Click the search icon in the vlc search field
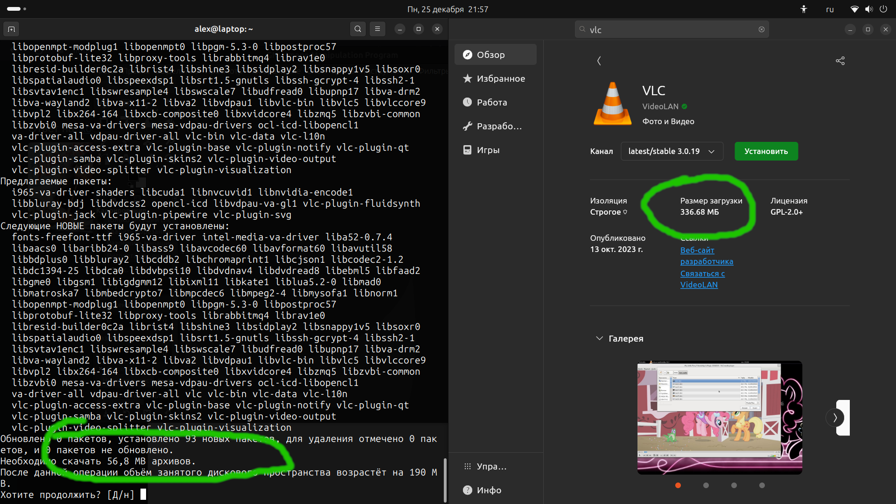Viewport: 896px width, 504px height. [582, 29]
